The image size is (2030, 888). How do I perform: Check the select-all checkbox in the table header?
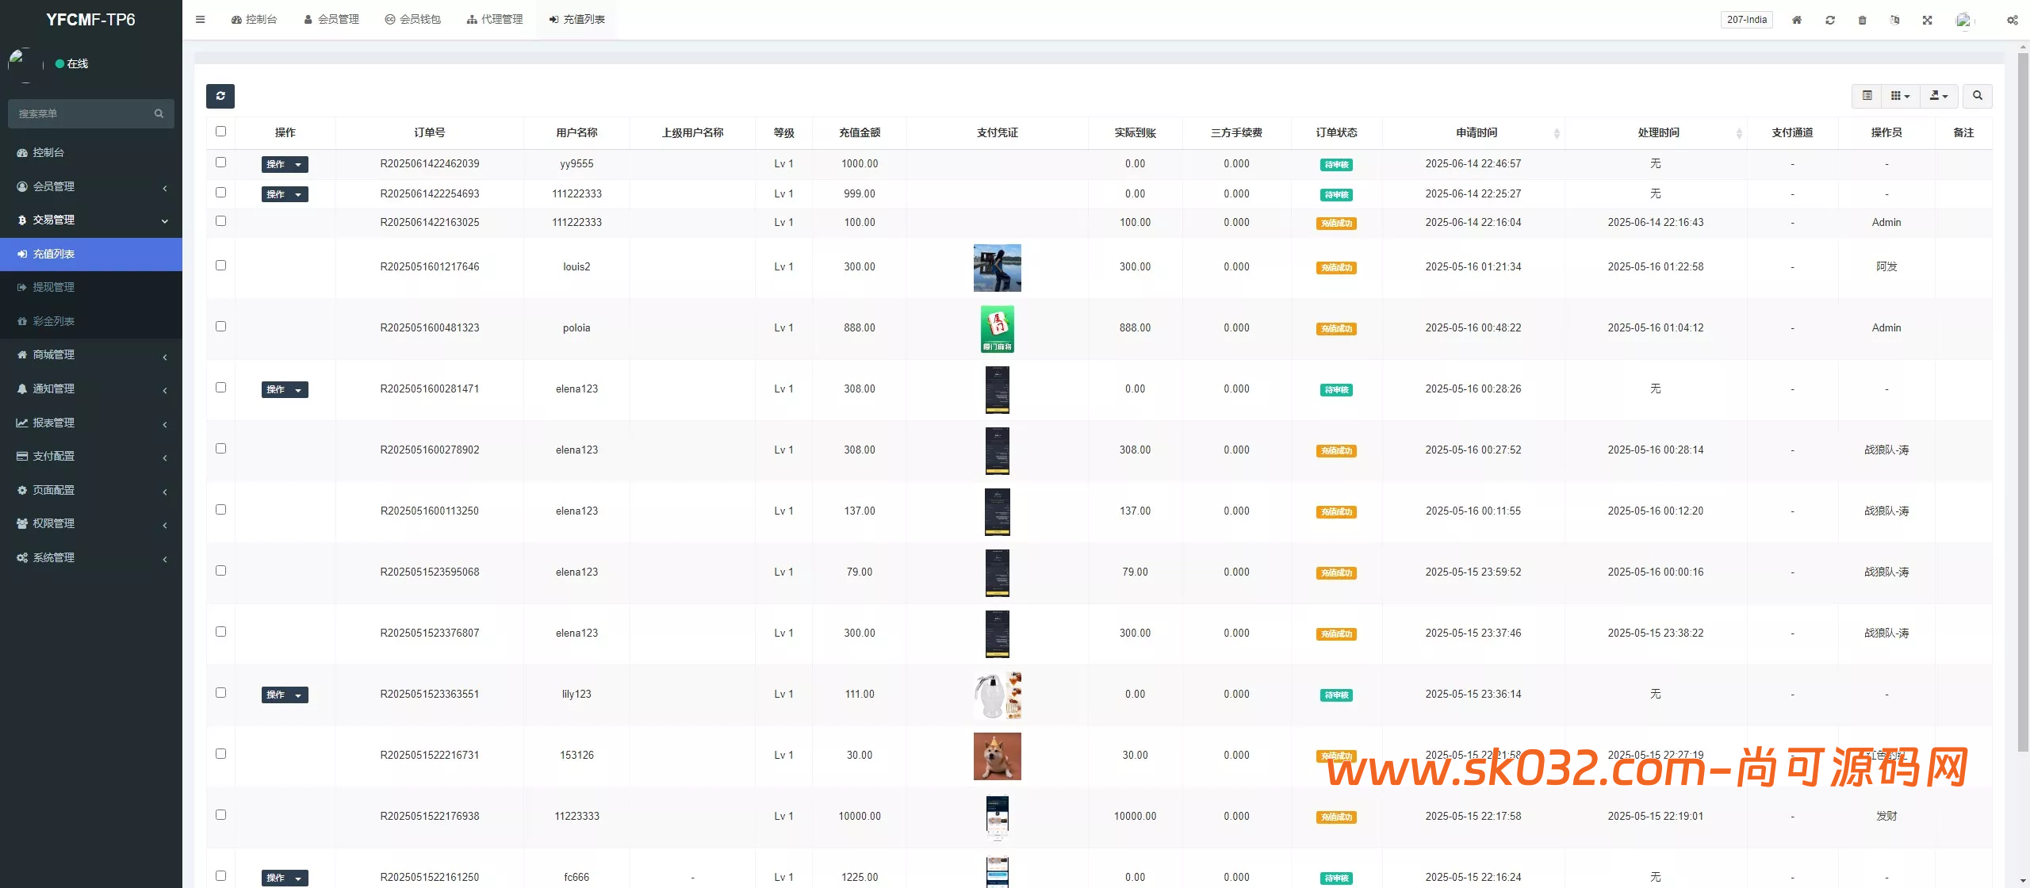(x=220, y=131)
